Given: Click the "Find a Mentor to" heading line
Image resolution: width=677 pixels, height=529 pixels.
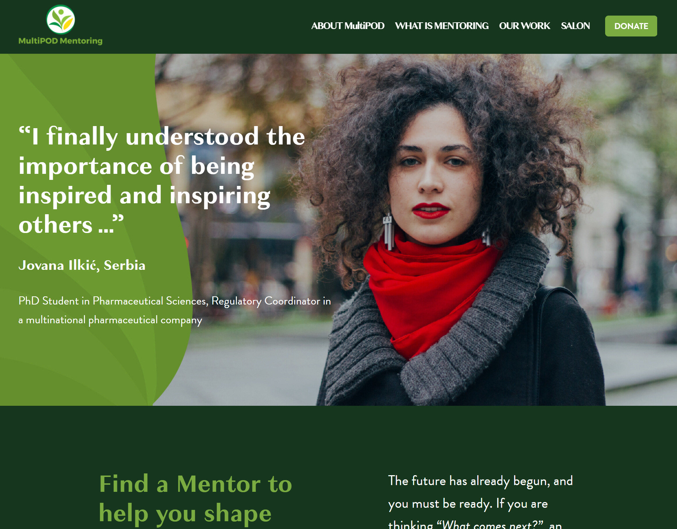Looking at the screenshot, I should pyautogui.click(x=195, y=484).
